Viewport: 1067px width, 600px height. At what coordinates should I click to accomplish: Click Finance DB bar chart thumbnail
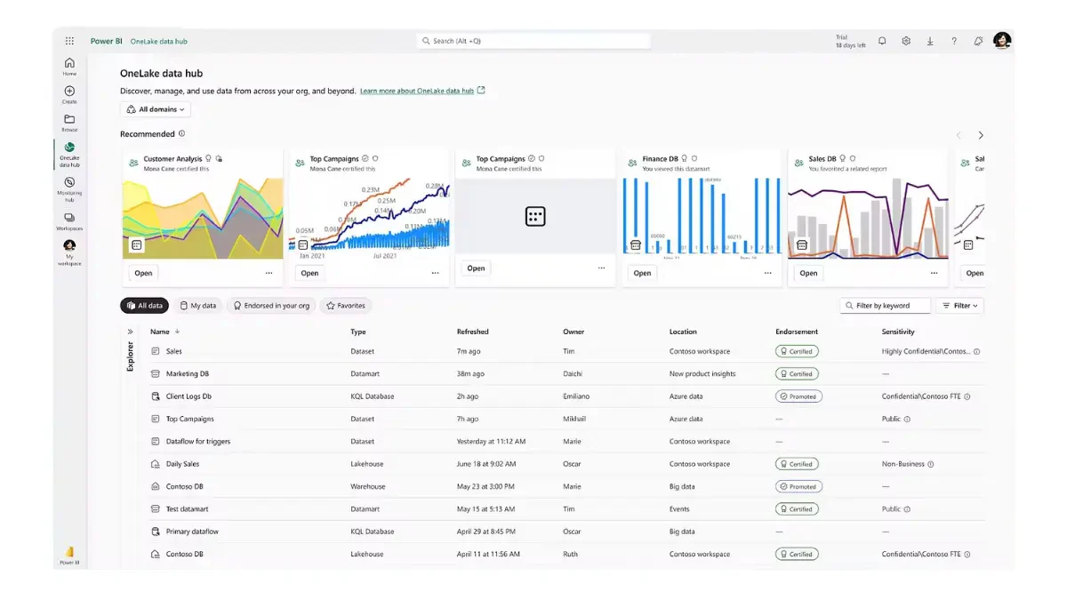[702, 218]
